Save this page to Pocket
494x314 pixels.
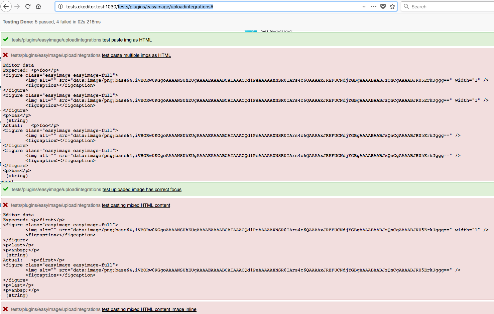(383, 6)
